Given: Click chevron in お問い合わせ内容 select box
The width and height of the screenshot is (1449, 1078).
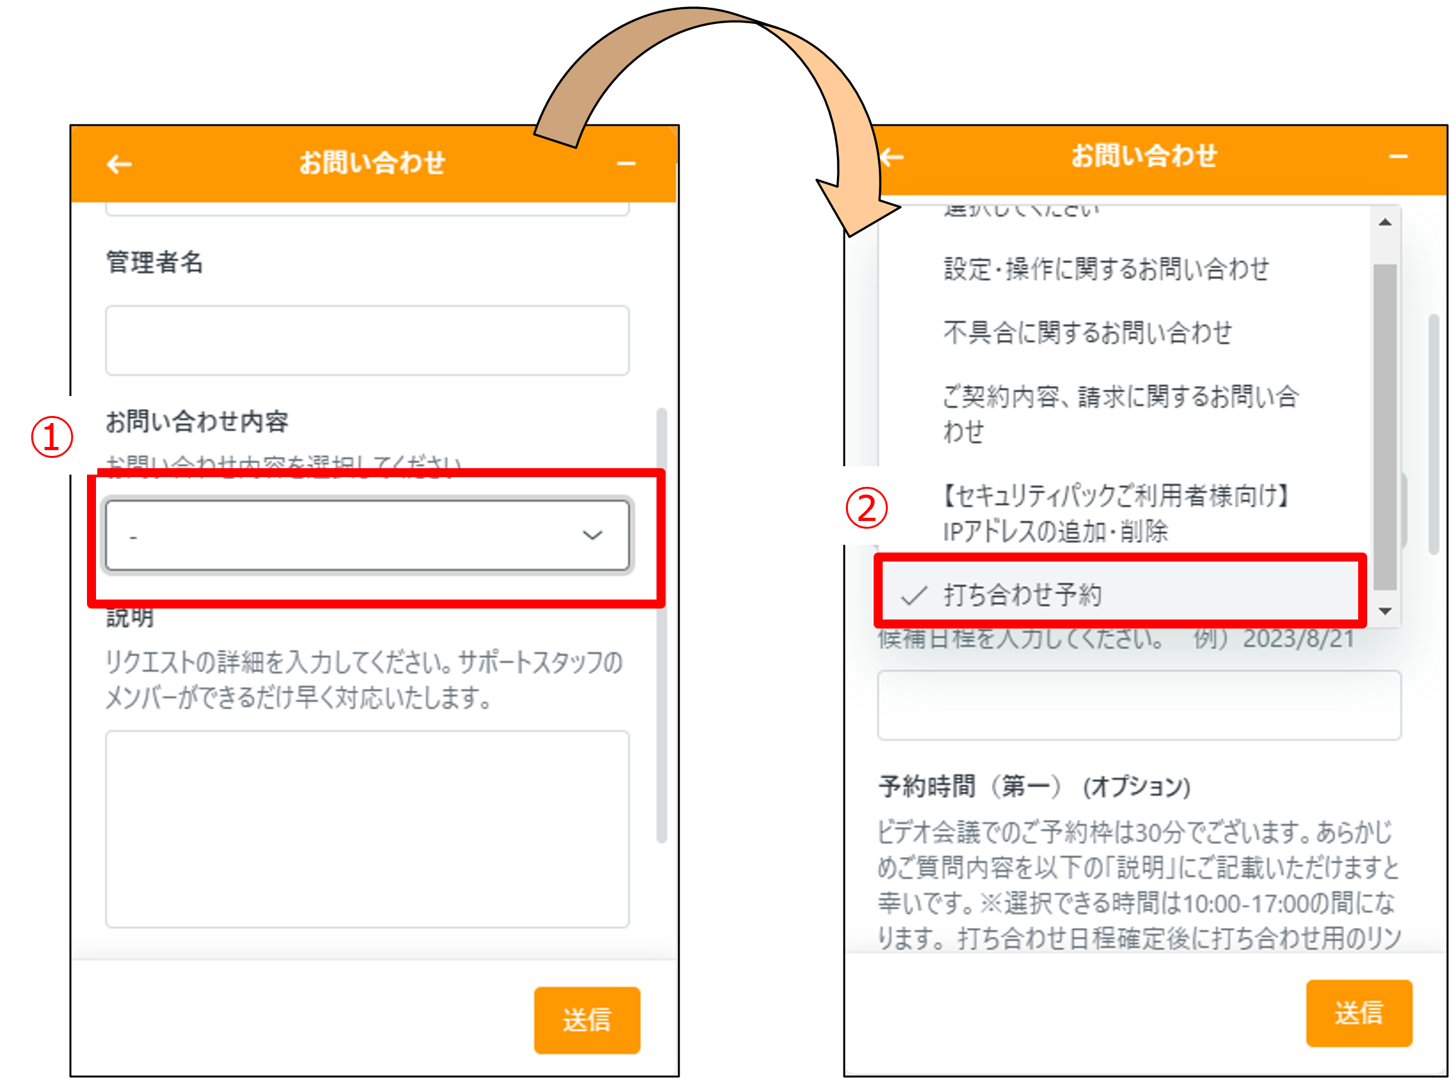Looking at the screenshot, I should click(592, 535).
